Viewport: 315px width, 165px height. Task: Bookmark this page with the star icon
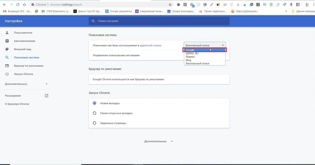[170, 5]
